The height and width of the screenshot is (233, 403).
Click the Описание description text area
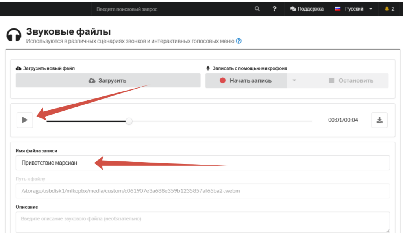click(x=203, y=222)
